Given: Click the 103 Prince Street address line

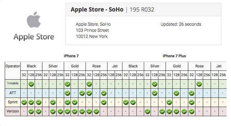Looking at the screenshot, I should tap(92, 30).
